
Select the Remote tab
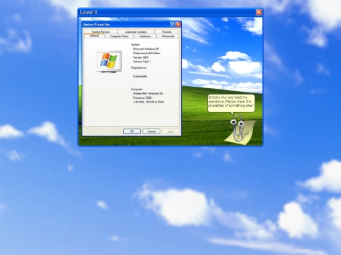click(167, 32)
